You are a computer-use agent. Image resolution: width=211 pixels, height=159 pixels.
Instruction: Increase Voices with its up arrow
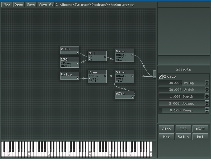[x=207, y=102]
